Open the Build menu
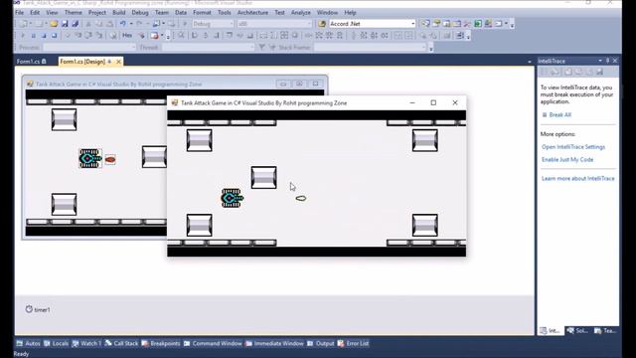 click(x=119, y=13)
